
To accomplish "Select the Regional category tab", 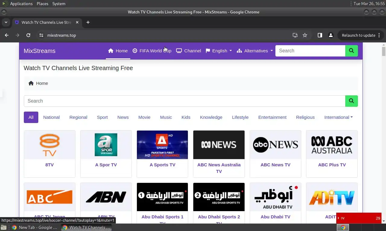I will coord(78,117).
